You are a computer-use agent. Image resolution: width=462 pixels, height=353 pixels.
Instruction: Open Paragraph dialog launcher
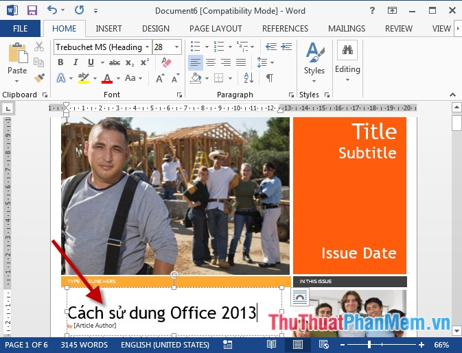pos(291,95)
